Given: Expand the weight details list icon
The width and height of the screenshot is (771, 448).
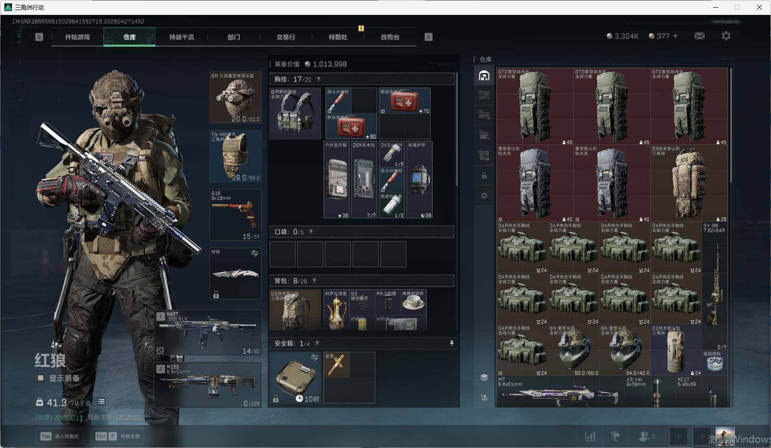Looking at the screenshot, I should 101,401.
